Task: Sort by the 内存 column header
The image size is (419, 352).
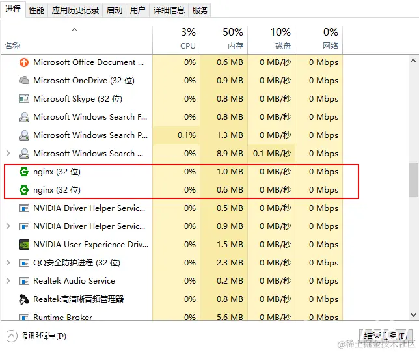Action: (x=224, y=39)
